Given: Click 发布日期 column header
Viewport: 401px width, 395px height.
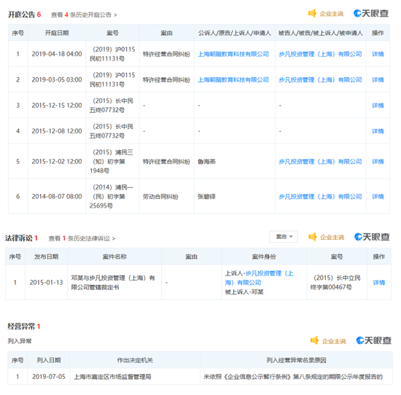Looking at the screenshot, I should pyautogui.click(x=46, y=257).
